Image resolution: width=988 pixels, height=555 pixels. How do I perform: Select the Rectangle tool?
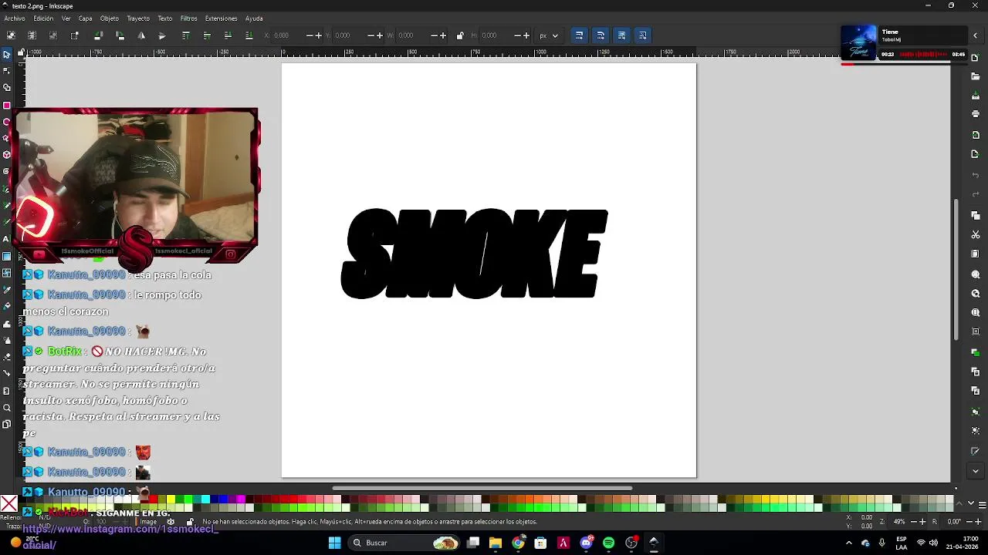7,105
